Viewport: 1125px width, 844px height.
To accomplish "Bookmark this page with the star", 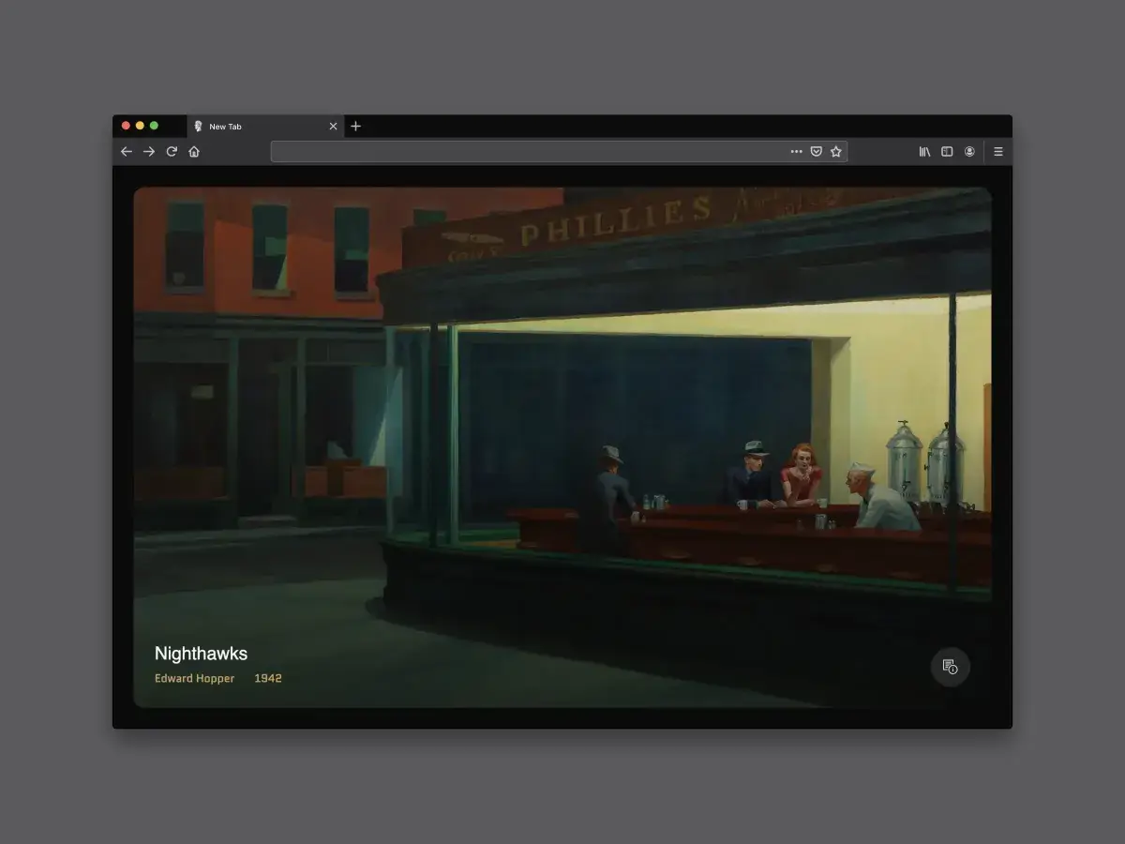I will click(835, 151).
